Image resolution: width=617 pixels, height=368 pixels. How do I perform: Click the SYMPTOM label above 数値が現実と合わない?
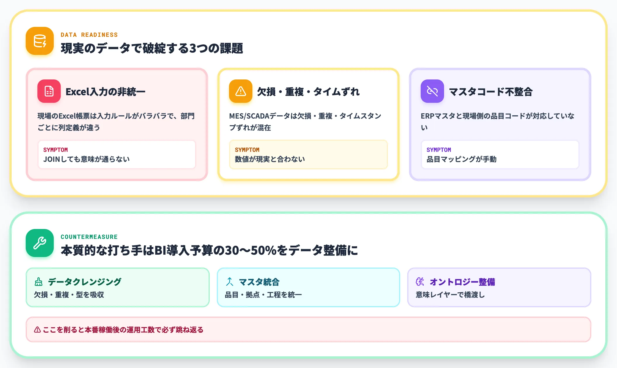click(247, 150)
